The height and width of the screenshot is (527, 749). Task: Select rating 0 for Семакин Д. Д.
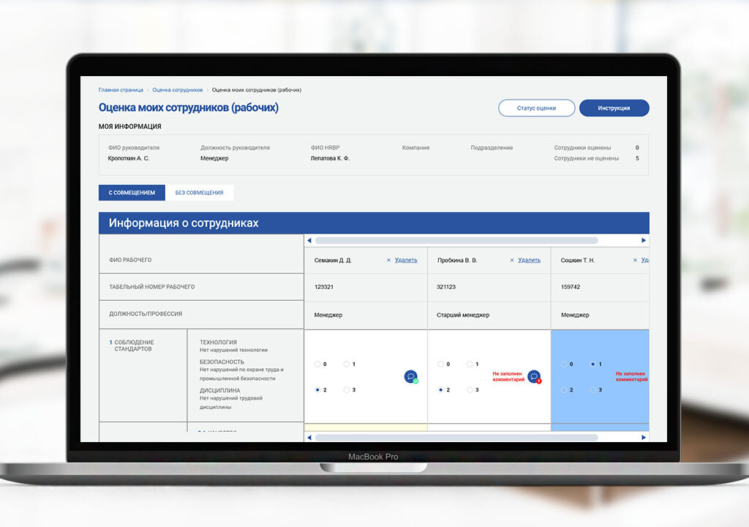coord(317,365)
